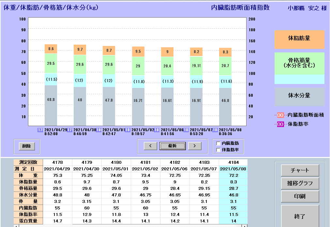Jump to latest data with 最新 button
This screenshot has width=330, height=227.
(x=172, y=146)
